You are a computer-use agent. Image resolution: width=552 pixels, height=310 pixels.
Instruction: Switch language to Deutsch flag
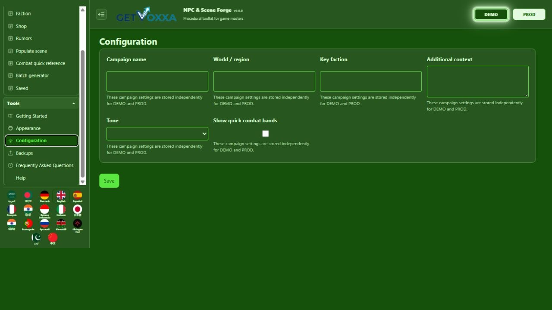coord(44,197)
